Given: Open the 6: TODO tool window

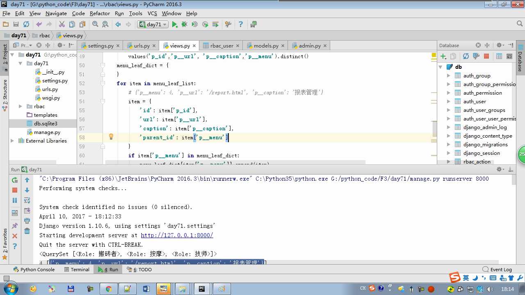Looking at the screenshot, I should (139, 270).
